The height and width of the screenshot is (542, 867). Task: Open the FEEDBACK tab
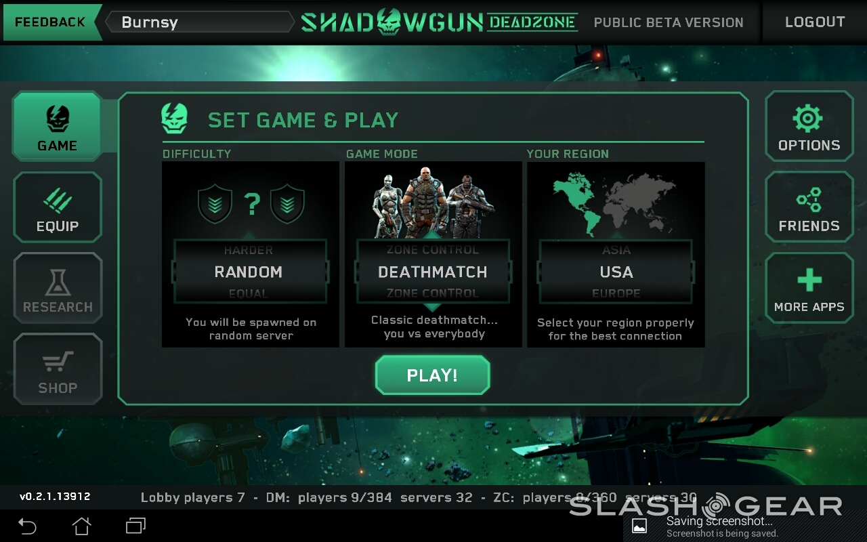coord(50,22)
